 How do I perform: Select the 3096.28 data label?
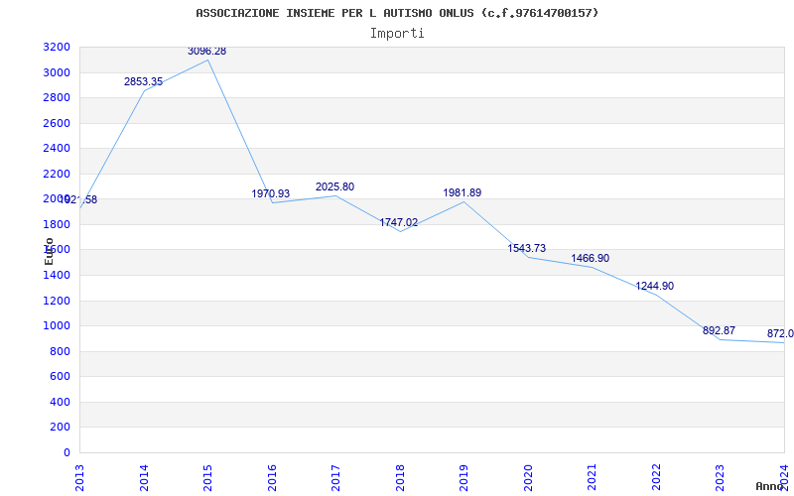(206, 52)
